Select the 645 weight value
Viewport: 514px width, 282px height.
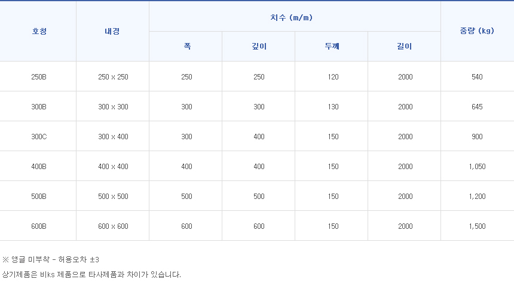pos(477,107)
